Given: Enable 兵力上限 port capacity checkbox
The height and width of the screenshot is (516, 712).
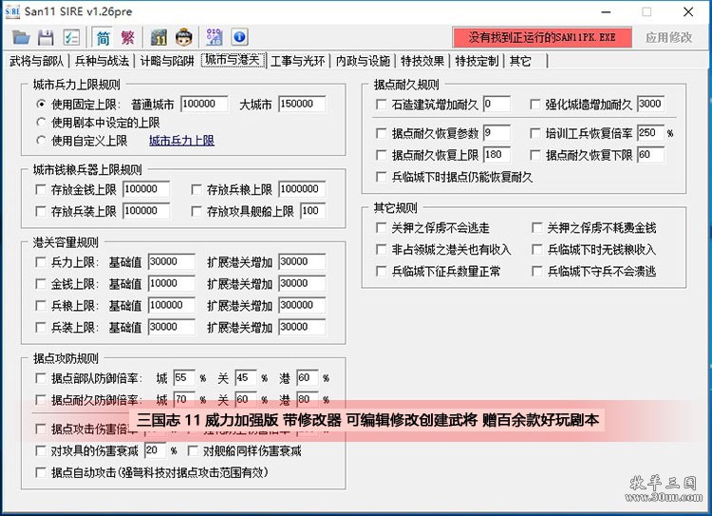Looking at the screenshot, I should pyautogui.click(x=41, y=262).
